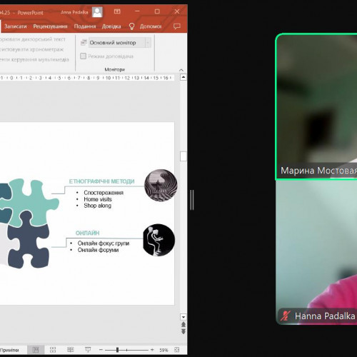Click muted microphone icon for Hanna Padalka

point(286,316)
